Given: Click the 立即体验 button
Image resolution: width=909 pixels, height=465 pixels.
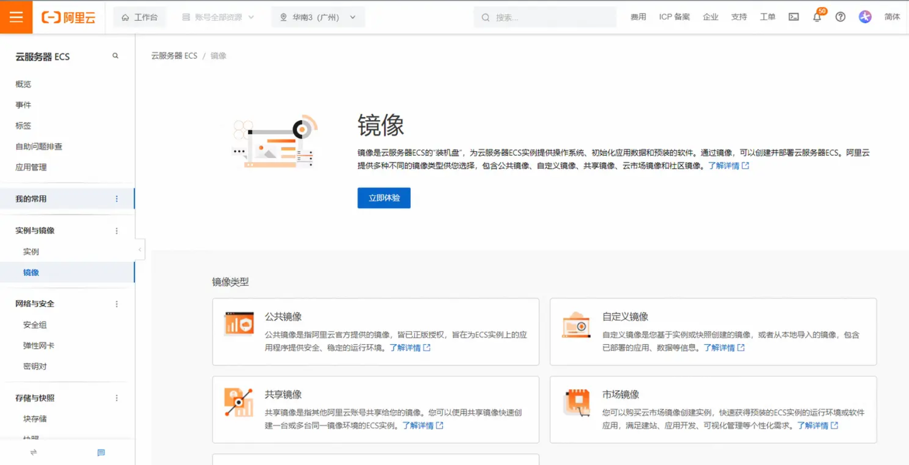Looking at the screenshot, I should click(x=384, y=198).
